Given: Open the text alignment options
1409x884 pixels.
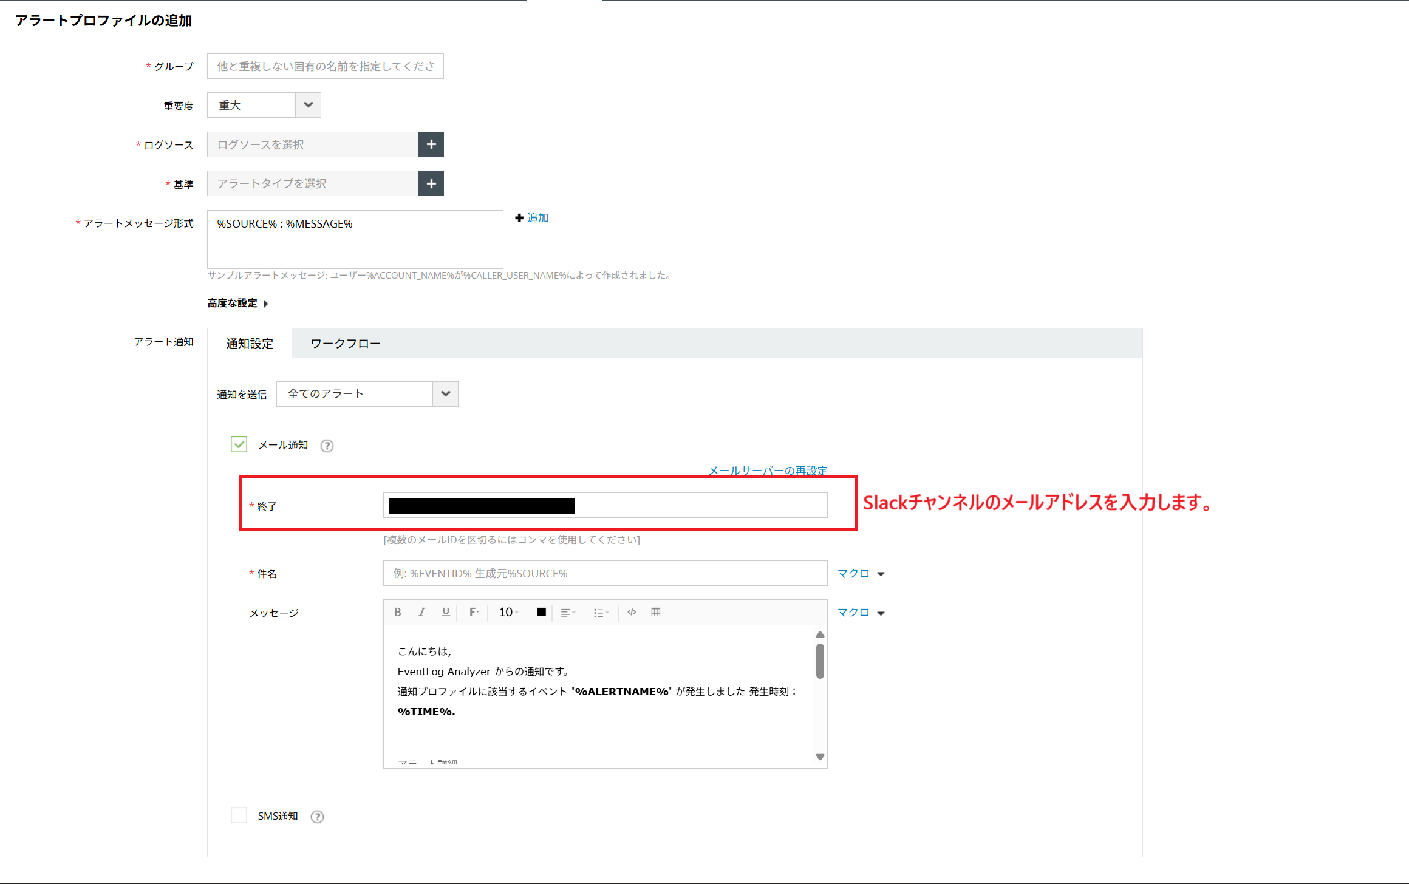Looking at the screenshot, I should point(568,613).
